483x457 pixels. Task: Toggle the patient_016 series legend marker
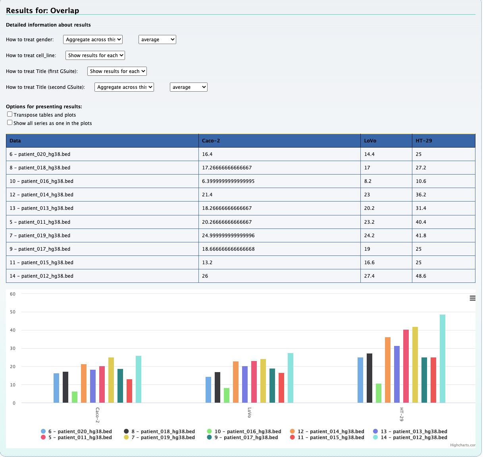point(210,431)
